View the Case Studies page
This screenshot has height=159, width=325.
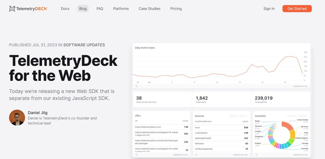coord(150,9)
